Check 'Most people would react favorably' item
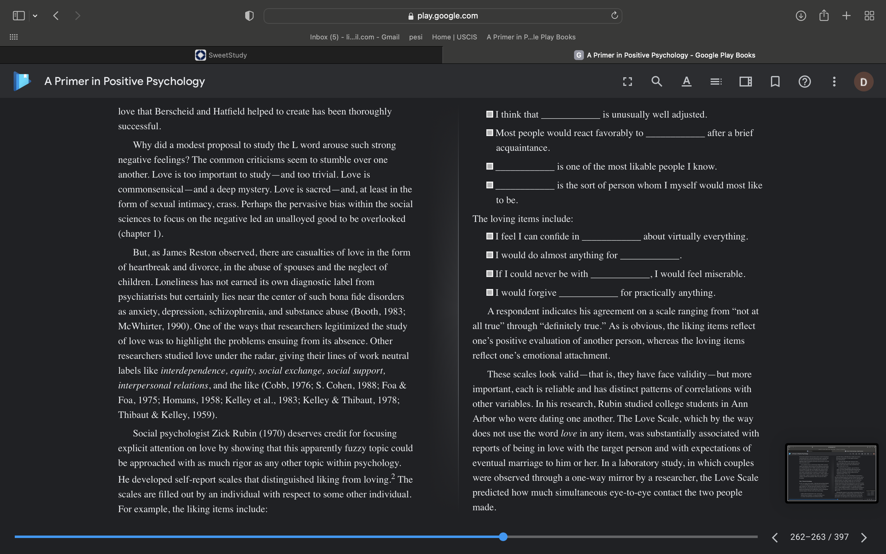Viewport: 886px width, 554px height. click(489, 133)
